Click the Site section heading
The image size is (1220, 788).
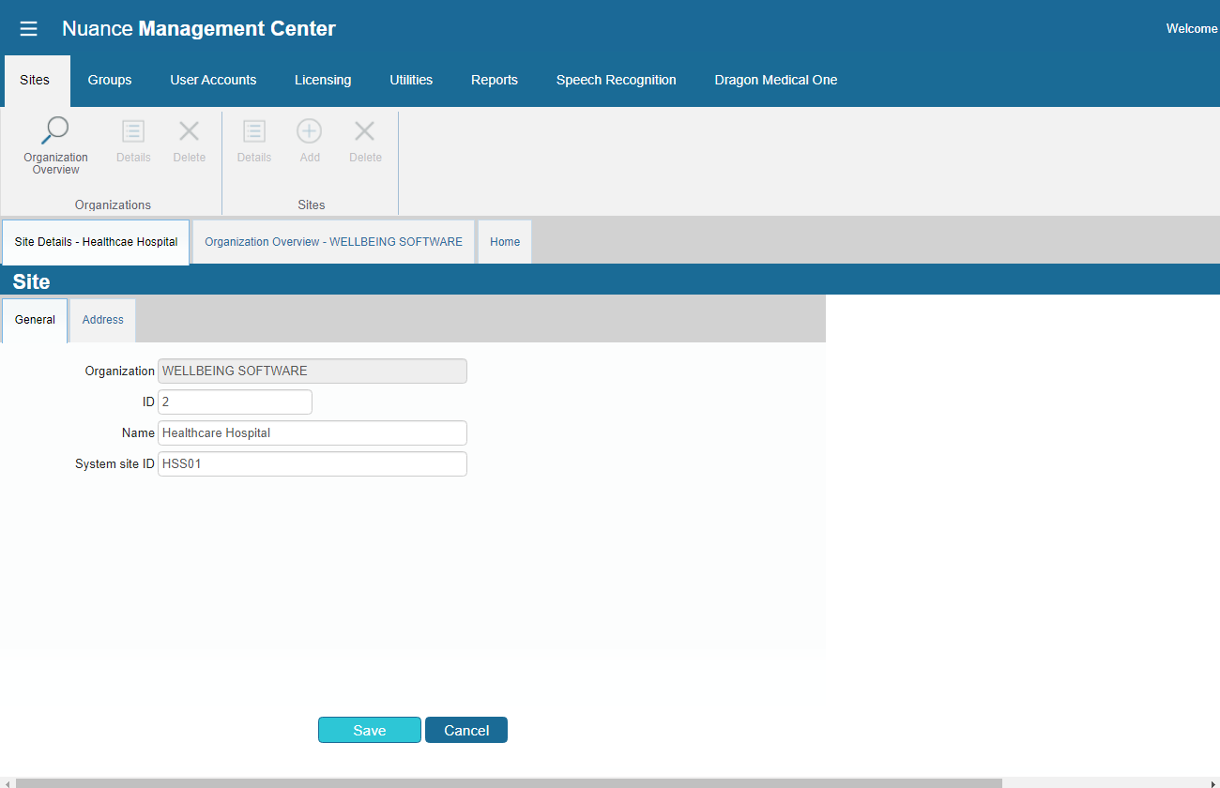(31, 281)
